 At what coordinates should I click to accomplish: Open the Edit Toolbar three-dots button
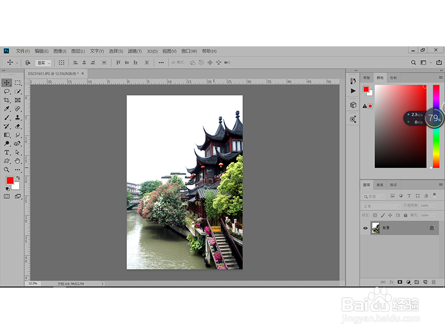click(x=18, y=170)
